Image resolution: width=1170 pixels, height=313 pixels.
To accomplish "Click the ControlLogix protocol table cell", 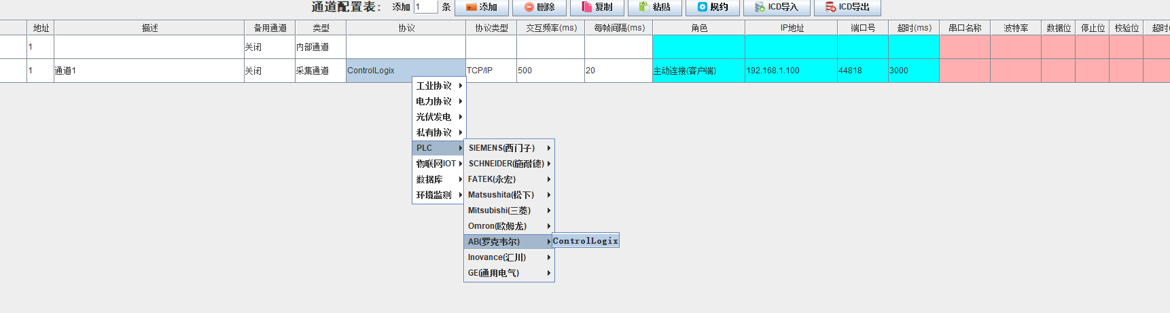I will 406,71.
